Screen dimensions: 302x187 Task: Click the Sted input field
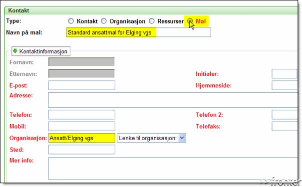coord(82,150)
